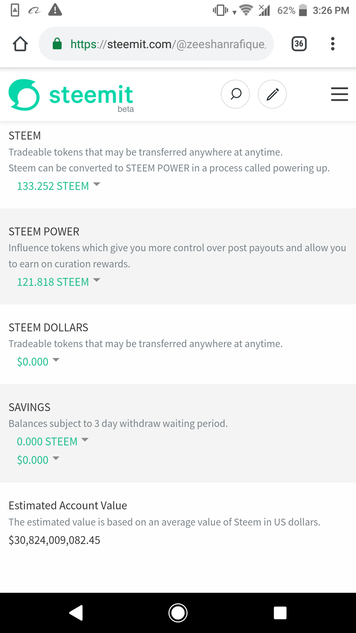The height and width of the screenshot is (633, 356).
Task: Tap the pencil write-post icon
Action: pyautogui.click(x=272, y=94)
